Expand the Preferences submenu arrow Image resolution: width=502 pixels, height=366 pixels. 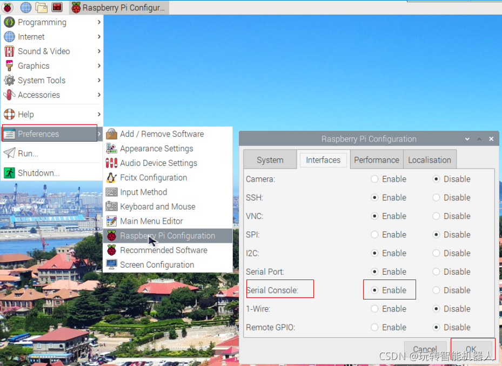click(99, 134)
